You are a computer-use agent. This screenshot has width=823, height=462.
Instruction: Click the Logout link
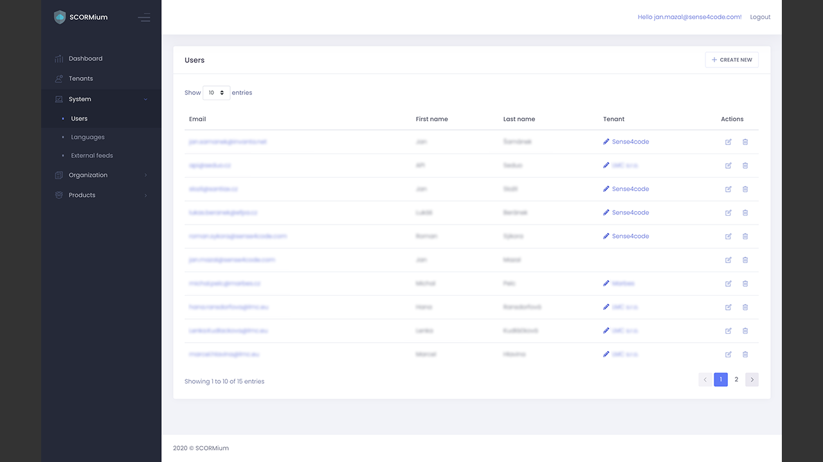pos(760,17)
